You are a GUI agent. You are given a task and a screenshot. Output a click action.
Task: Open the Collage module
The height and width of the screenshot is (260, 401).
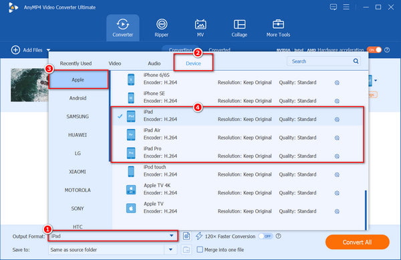(x=239, y=28)
